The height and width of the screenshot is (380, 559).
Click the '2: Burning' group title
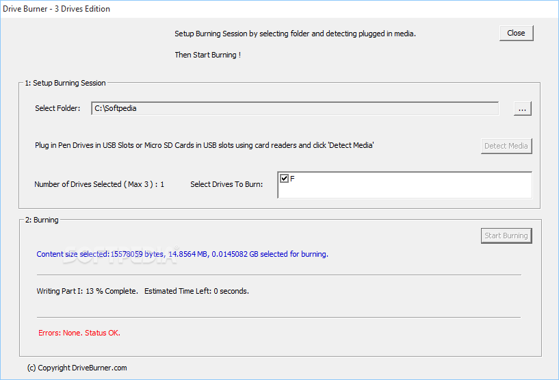click(x=42, y=220)
